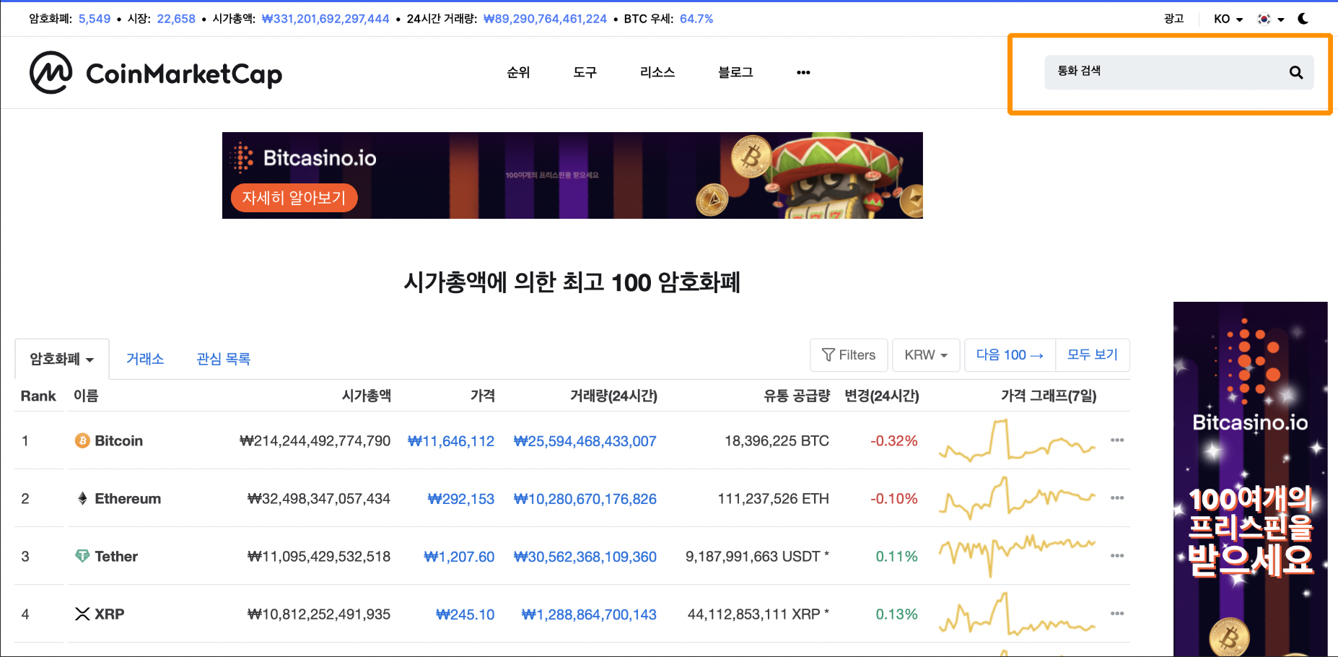Screen dimensions: 1338x657
Task: Open XRP row more-options ellipsis
Action: coord(1117,614)
